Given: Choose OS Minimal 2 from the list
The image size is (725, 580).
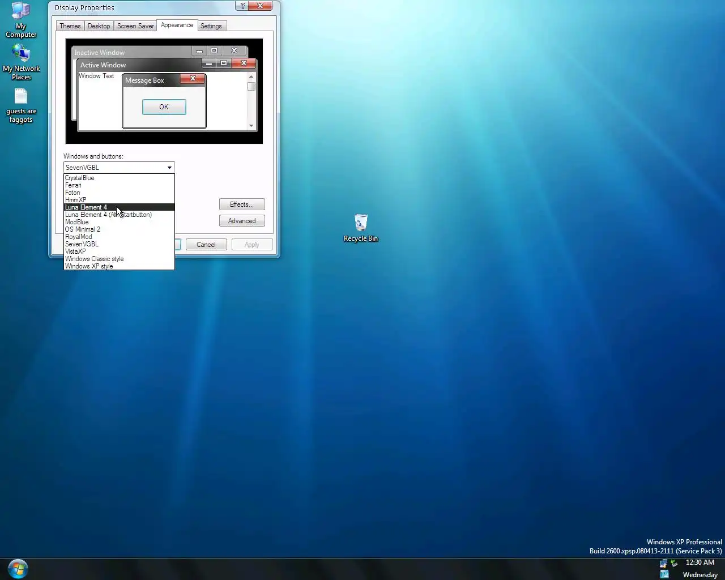Looking at the screenshot, I should click(119, 229).
